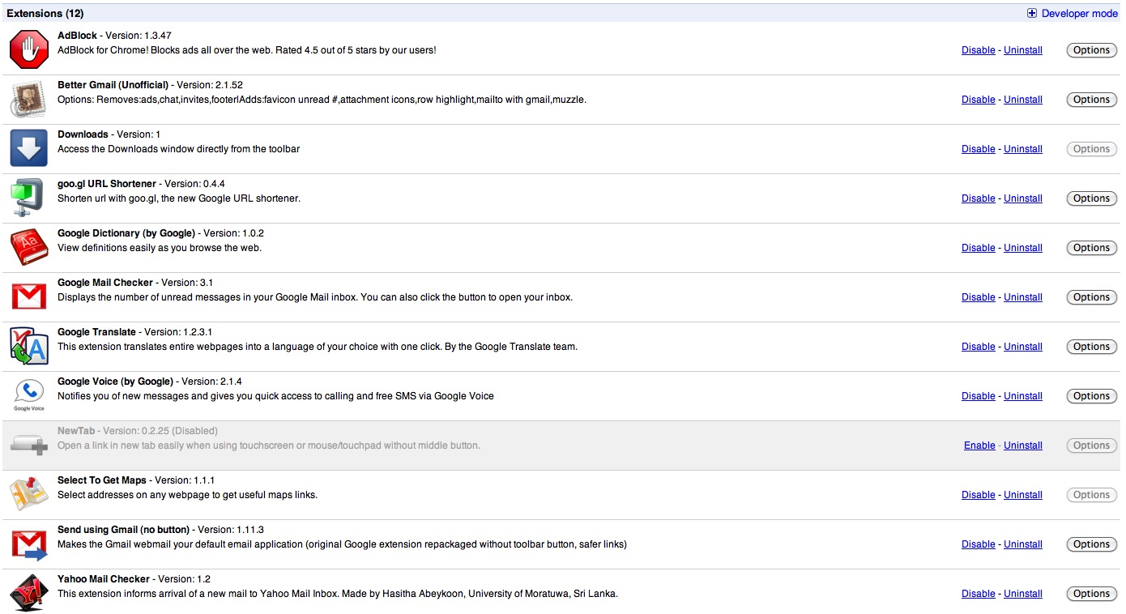Disable Google Translate extension
Image resolution: width=1126 pixels, height=614 pixels.
(x=978, y=347)
